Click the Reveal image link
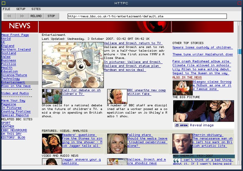The width and height of the screenshot is (243, 171). point(202,125)
